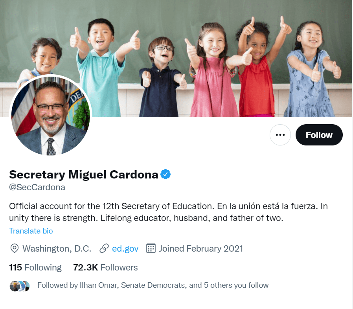Click the first small follower avatar
The height and width of the screenshot is (309, 353).
[x=14, y=286]
